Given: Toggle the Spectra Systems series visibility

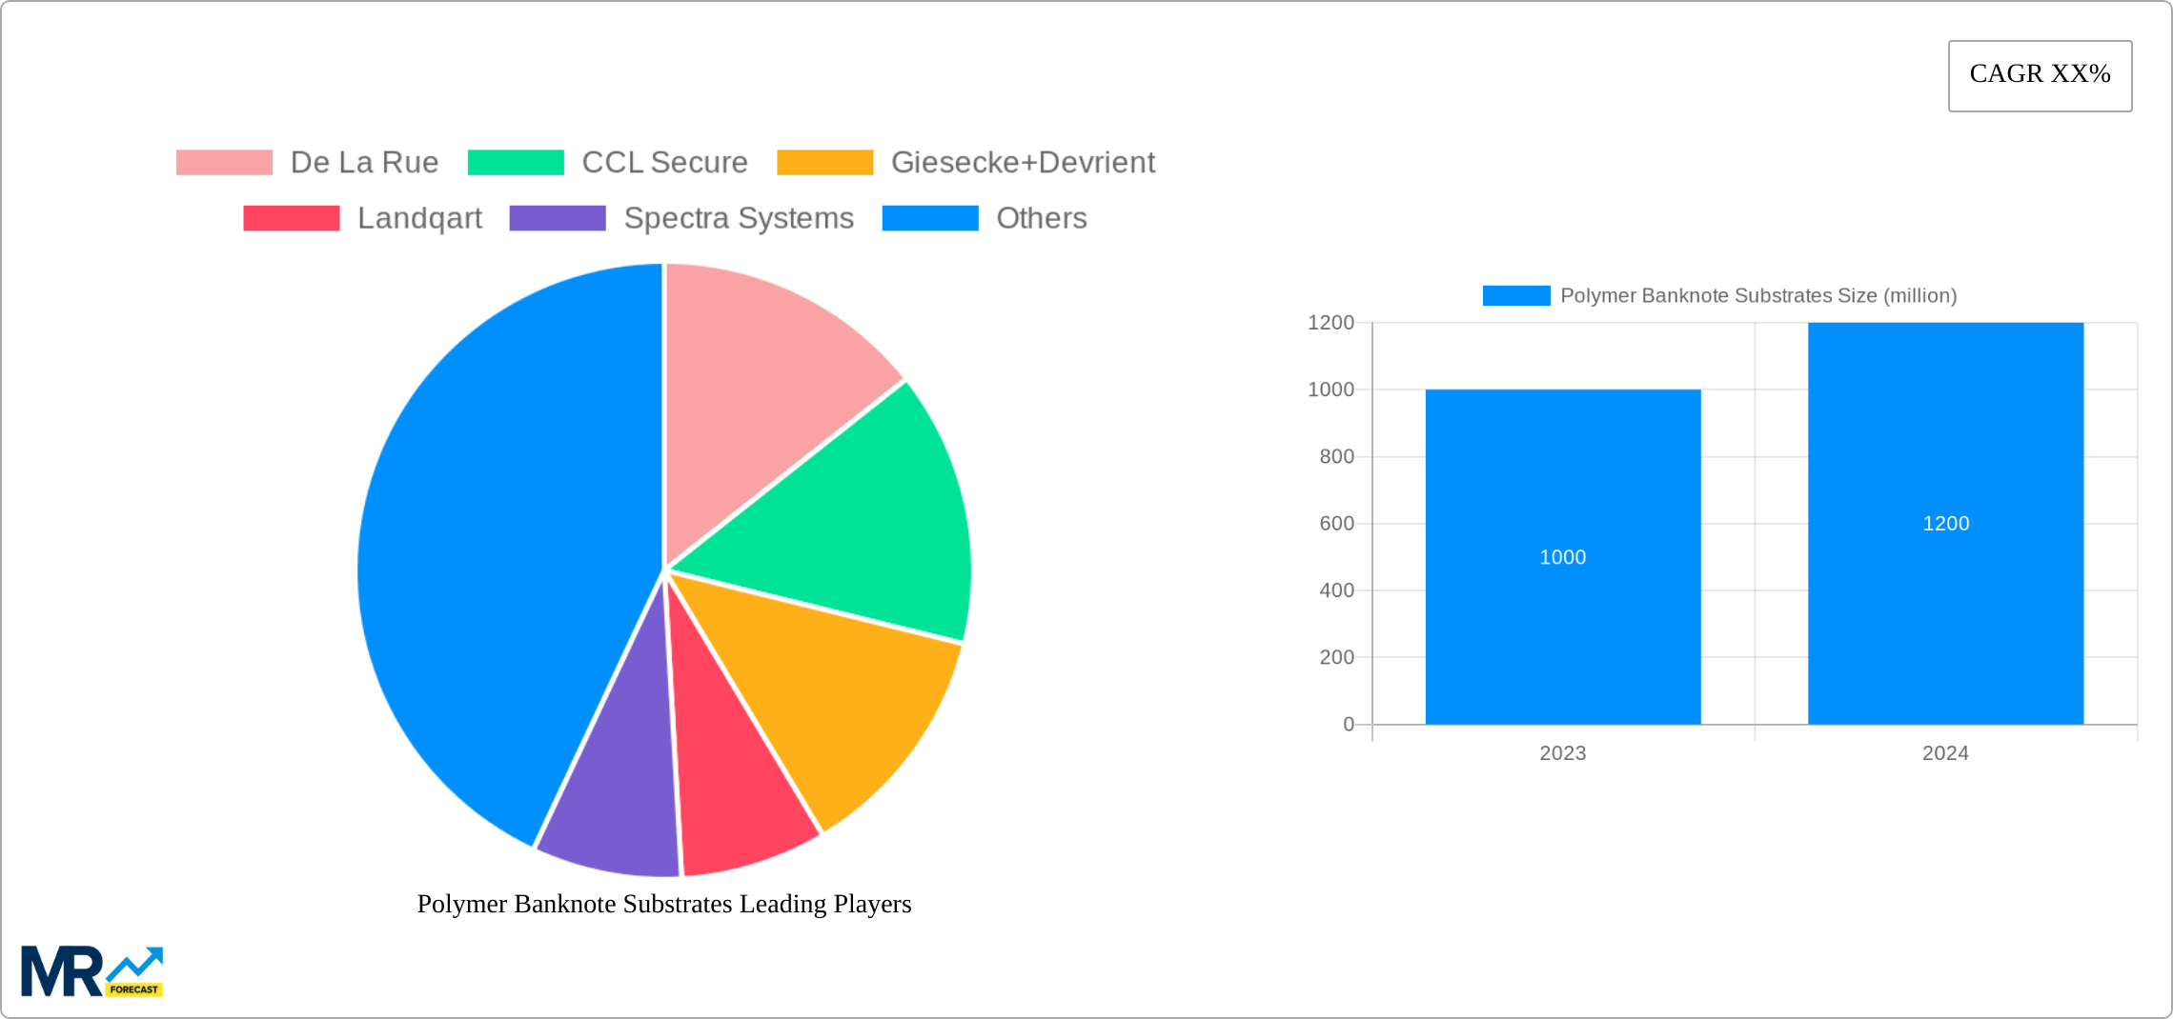Looking at the screenshot, I should (x=737, y=218).
